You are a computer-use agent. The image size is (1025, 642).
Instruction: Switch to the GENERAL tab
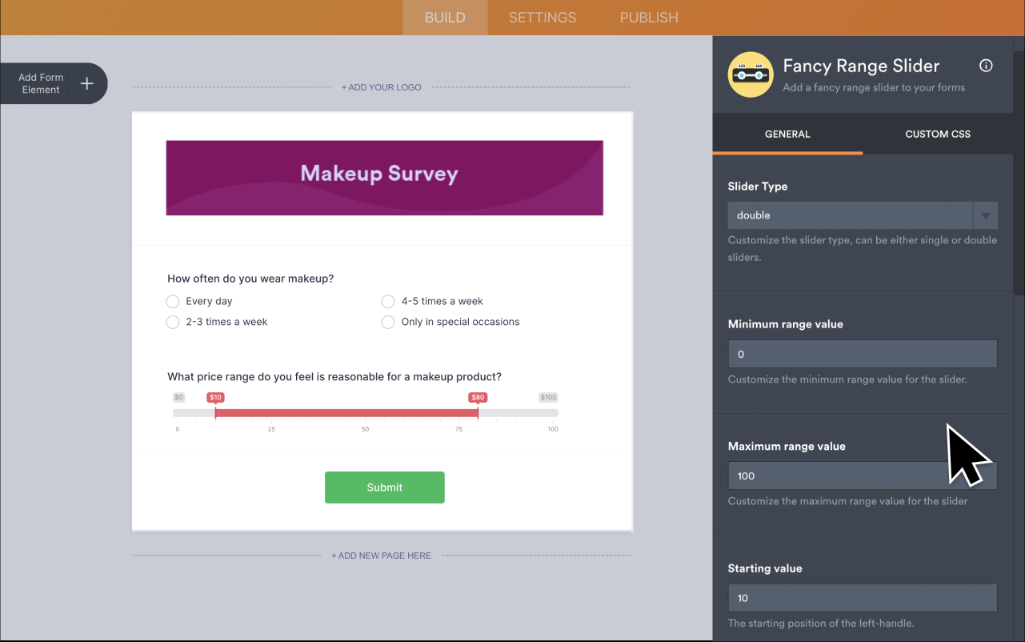(787, 134)
